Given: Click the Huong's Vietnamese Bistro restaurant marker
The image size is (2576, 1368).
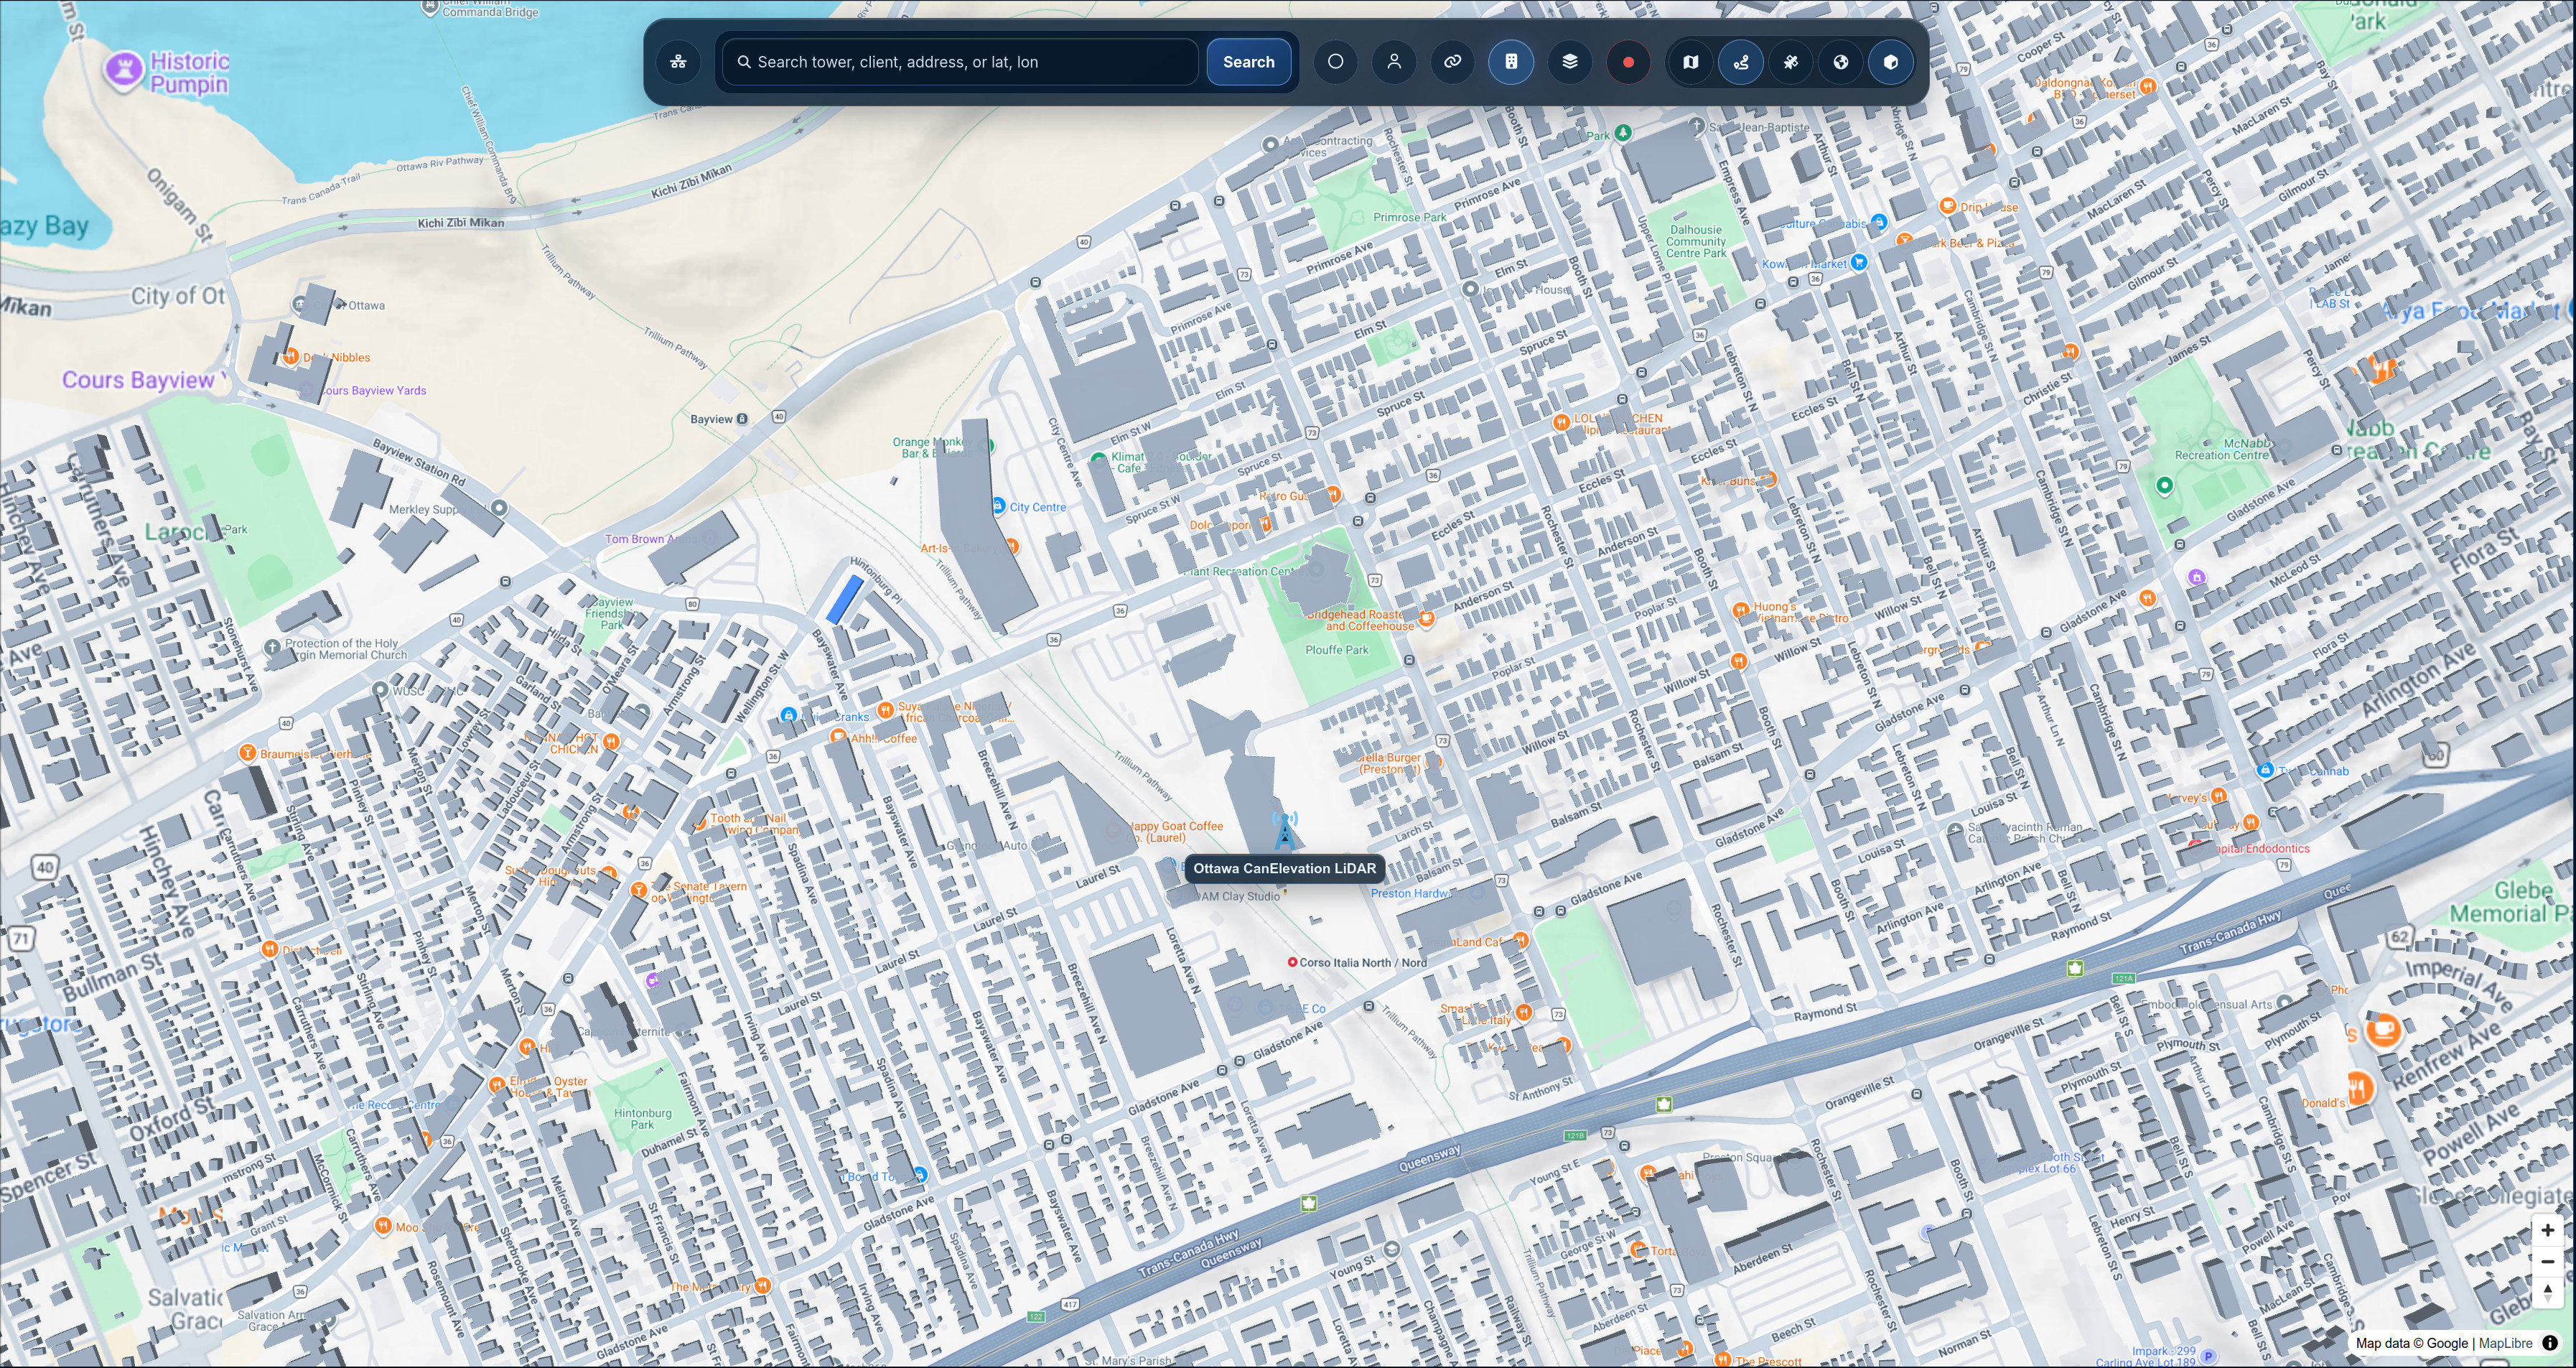Looking at the screenshot, I should (1740, 609).
